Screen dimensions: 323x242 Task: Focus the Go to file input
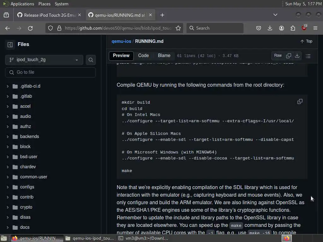pos(50,72)
